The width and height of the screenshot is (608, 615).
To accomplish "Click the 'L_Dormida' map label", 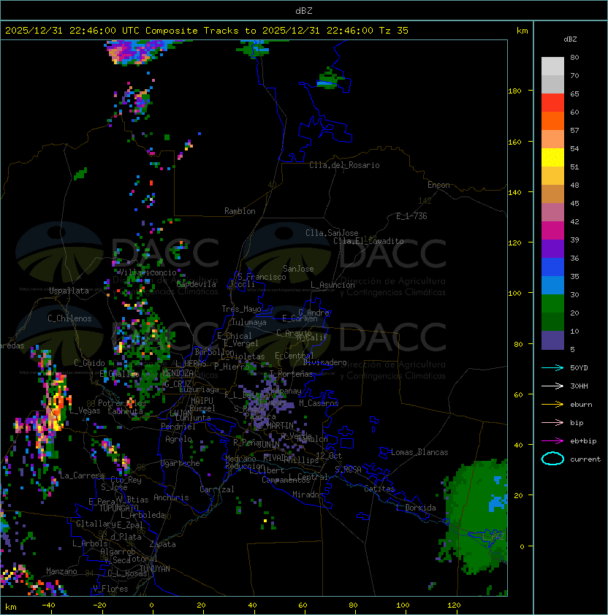I will [x=416, y=508].
